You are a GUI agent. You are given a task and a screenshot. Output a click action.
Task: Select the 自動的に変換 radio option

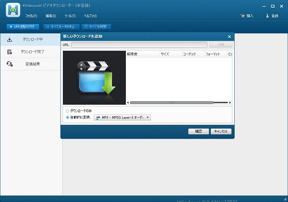pos(78,118)
